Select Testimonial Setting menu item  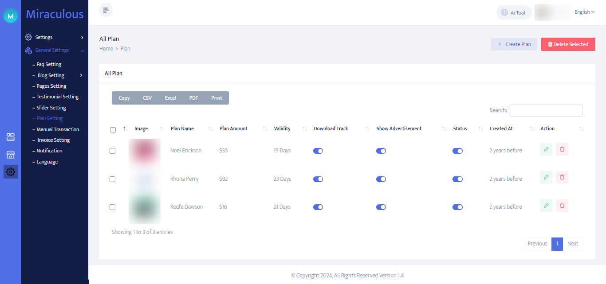[x=57, y=97]
